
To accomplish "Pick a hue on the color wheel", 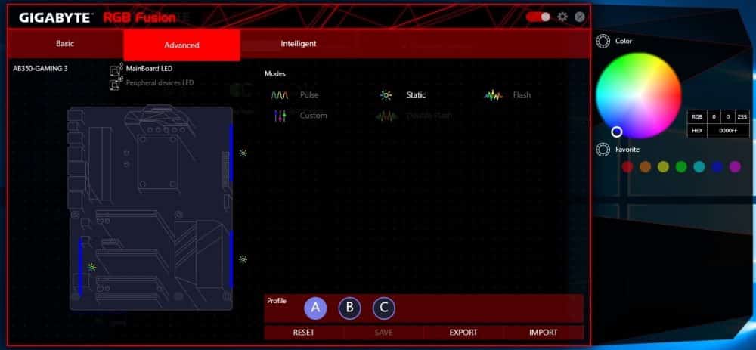I will [638, 95].
